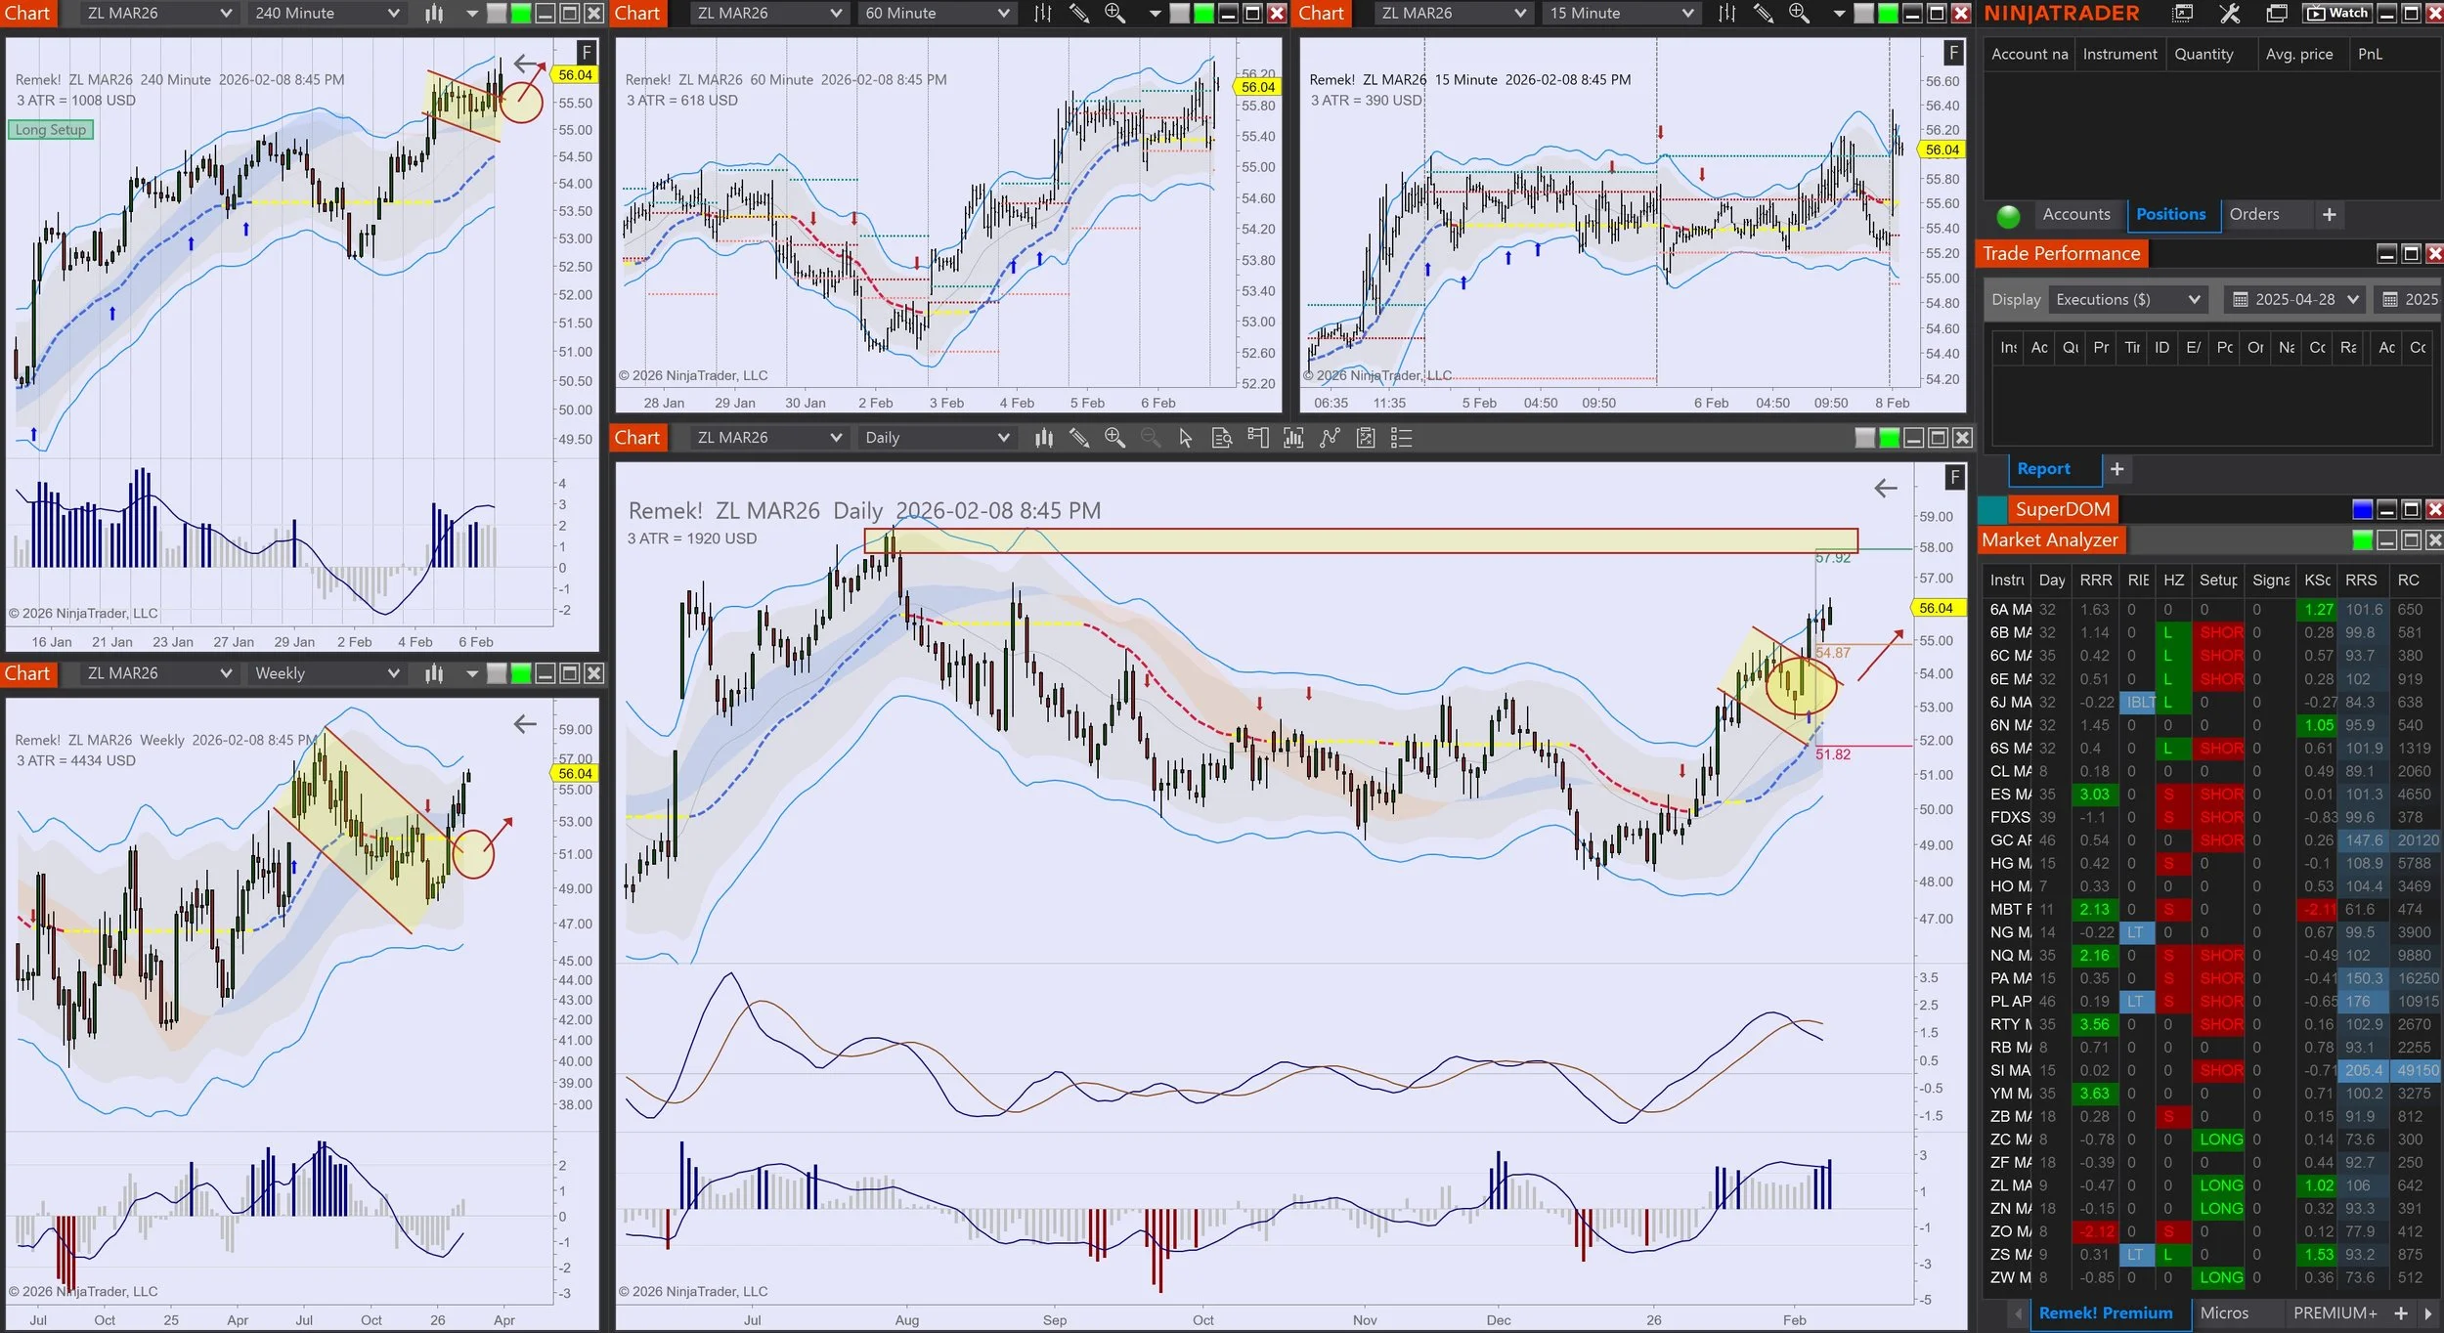The image size is (2444, 1333).
Task: Toggle gray interval link on Daily chart
Action: [1865, 438]
